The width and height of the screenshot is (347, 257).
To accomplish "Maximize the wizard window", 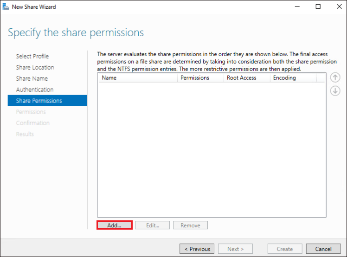I will (x=318, y=6).
